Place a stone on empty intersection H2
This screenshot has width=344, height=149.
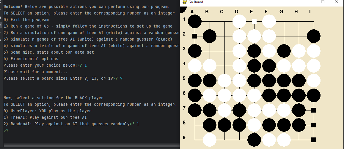coord(299,36)
